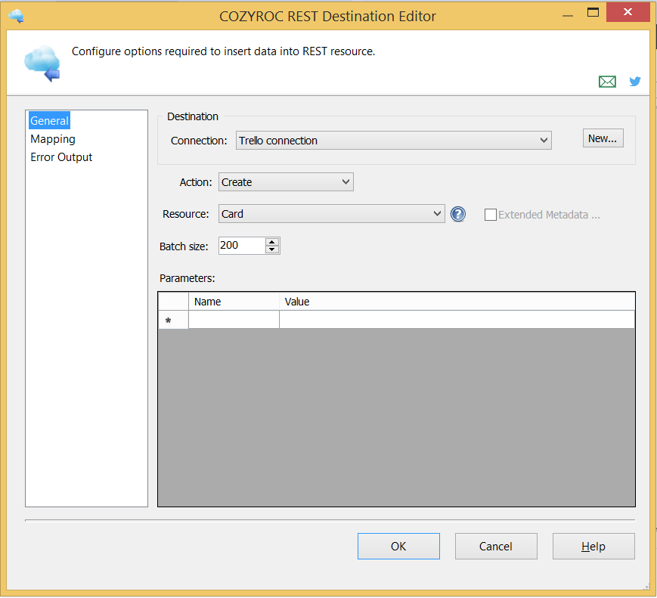
Task: Open the Twitter bird icon
Action: pos(635,81)
